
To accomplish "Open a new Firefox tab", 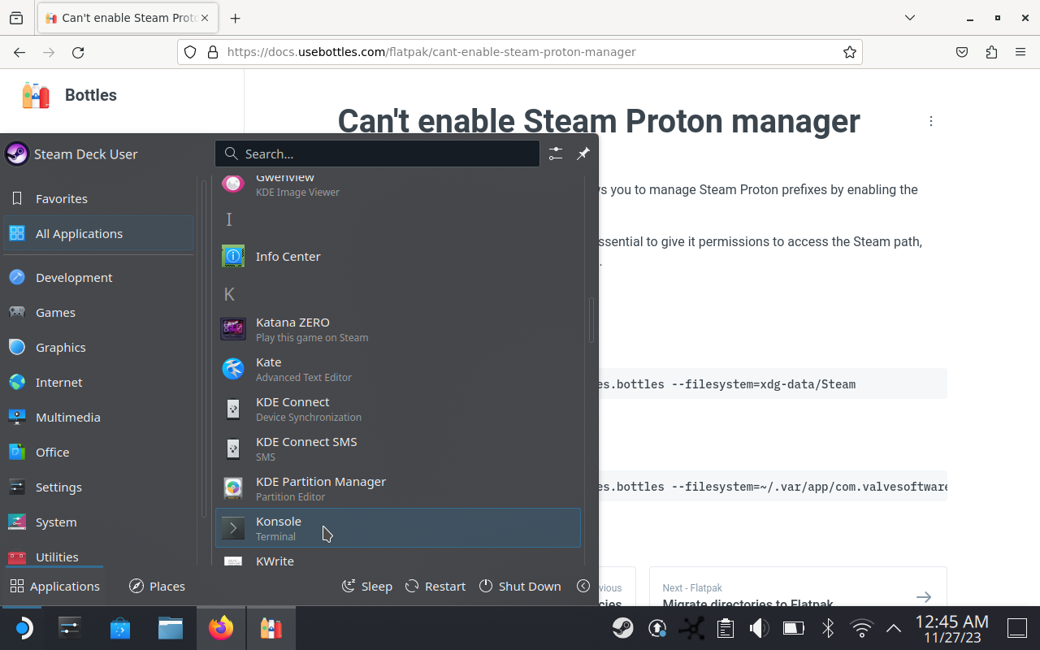I will [235, 18].
